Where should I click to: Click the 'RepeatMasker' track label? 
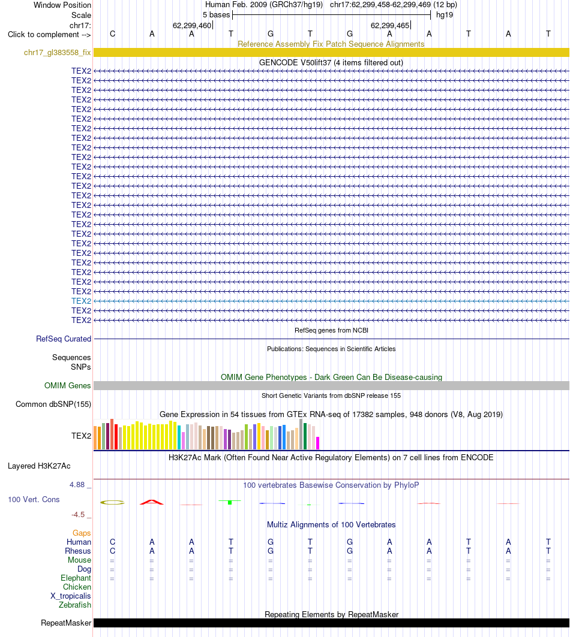click(x=66, y=623)
